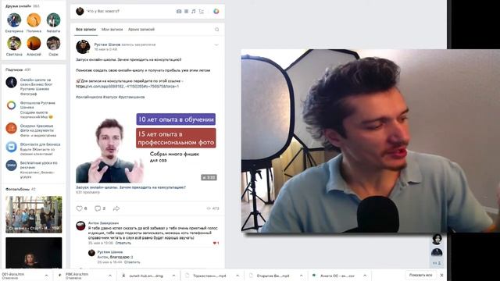The width and height of the screenshot is (500, 281).
Task: Click the wall search magnifier icon
Action: point(217,30)
